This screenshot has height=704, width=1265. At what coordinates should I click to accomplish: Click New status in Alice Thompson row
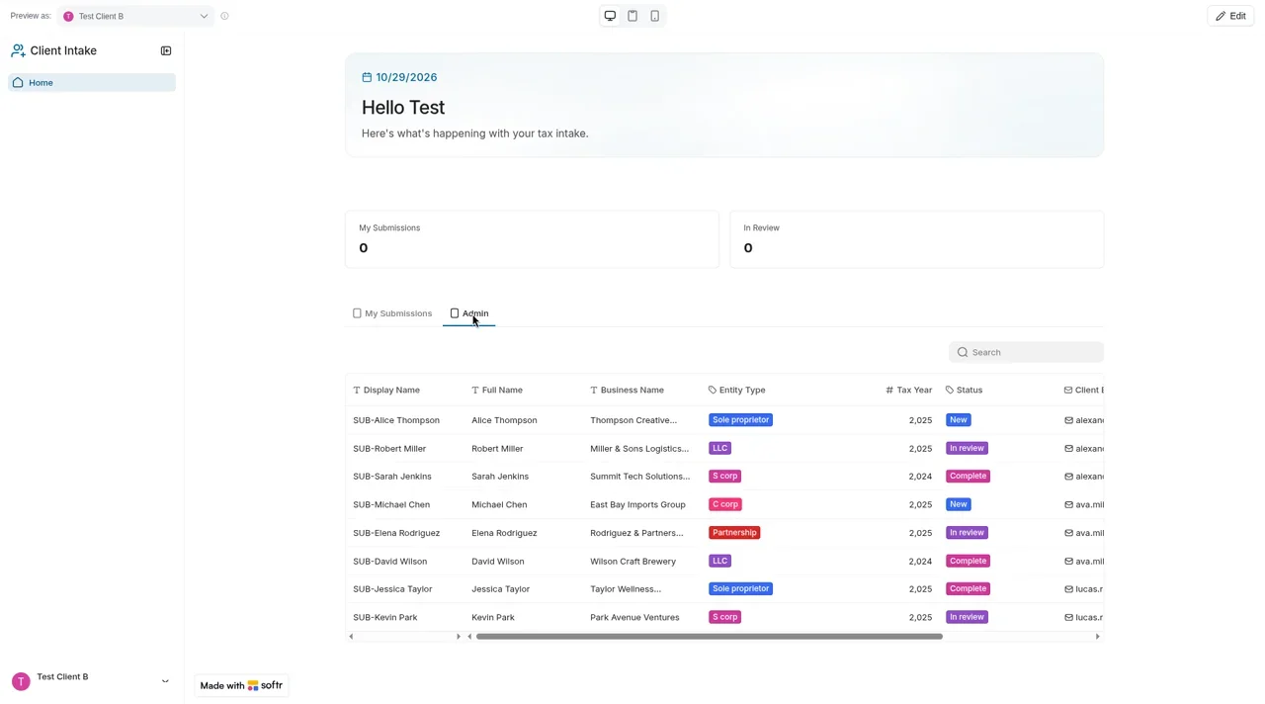pos(959,420)
